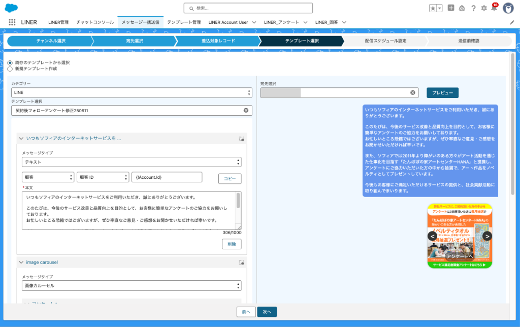The height and width of the screenshot is (328, 520).
Task: Open the favorites star icon
Action: pyautogui.click(x=433, y=8)
